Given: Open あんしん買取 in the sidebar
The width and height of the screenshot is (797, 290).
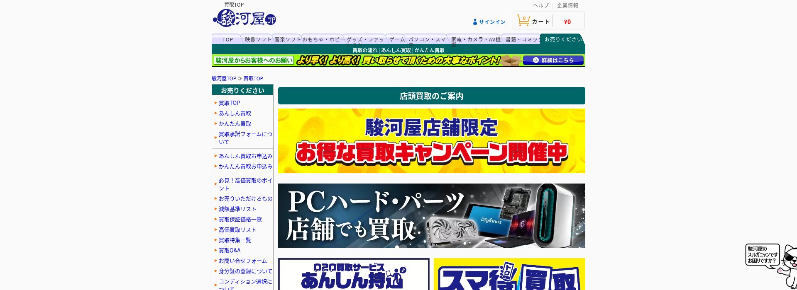Looking at the screenshot, I should click(235, 113).
